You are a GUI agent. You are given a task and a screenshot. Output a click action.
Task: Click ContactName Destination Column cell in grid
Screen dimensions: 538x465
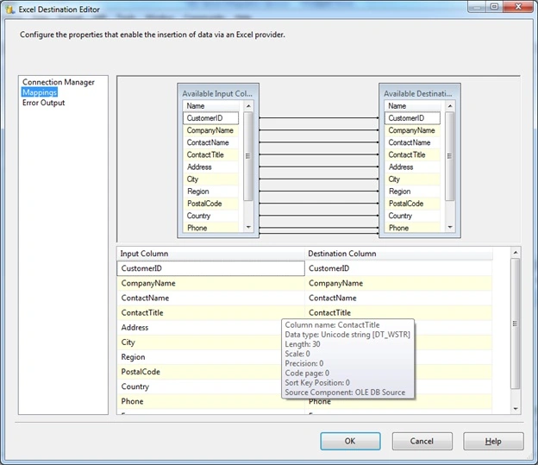pyautogui.click(x=398, y=298)
